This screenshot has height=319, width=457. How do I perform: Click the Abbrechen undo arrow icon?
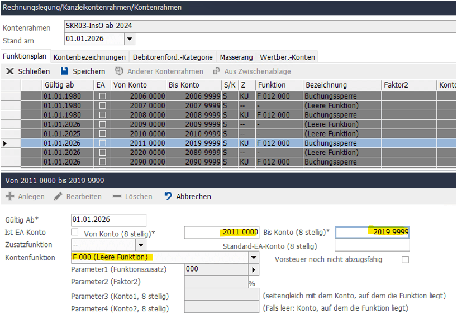click(x=168, y=196)
